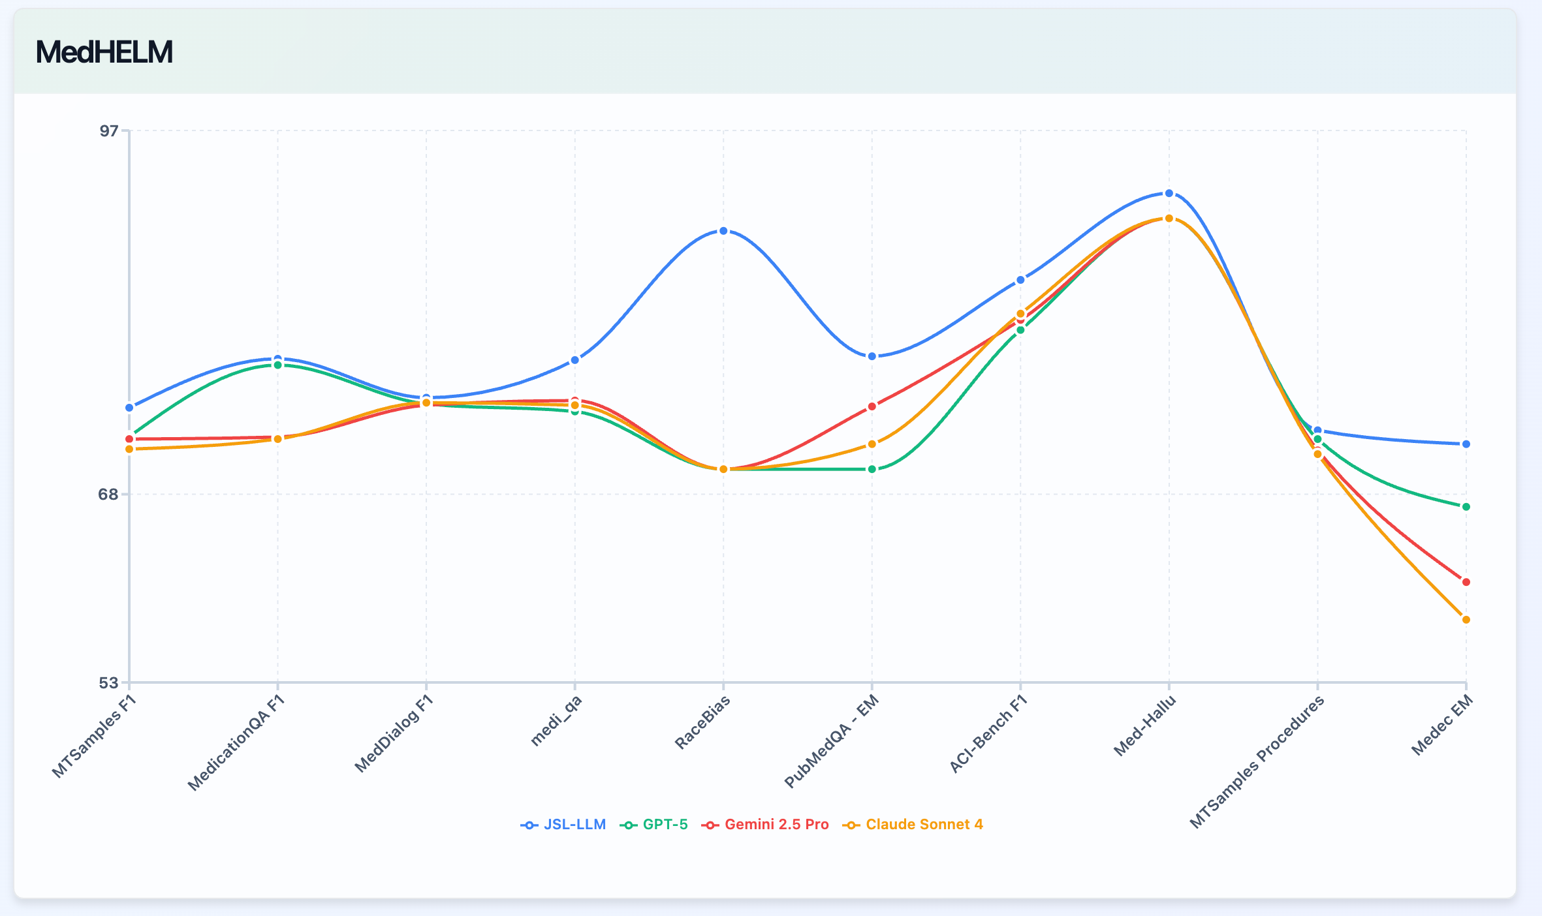Click the orange Claude Sonnet 4 legend marker
This screenshot has width=1542, height=916.
click(851, 825)
